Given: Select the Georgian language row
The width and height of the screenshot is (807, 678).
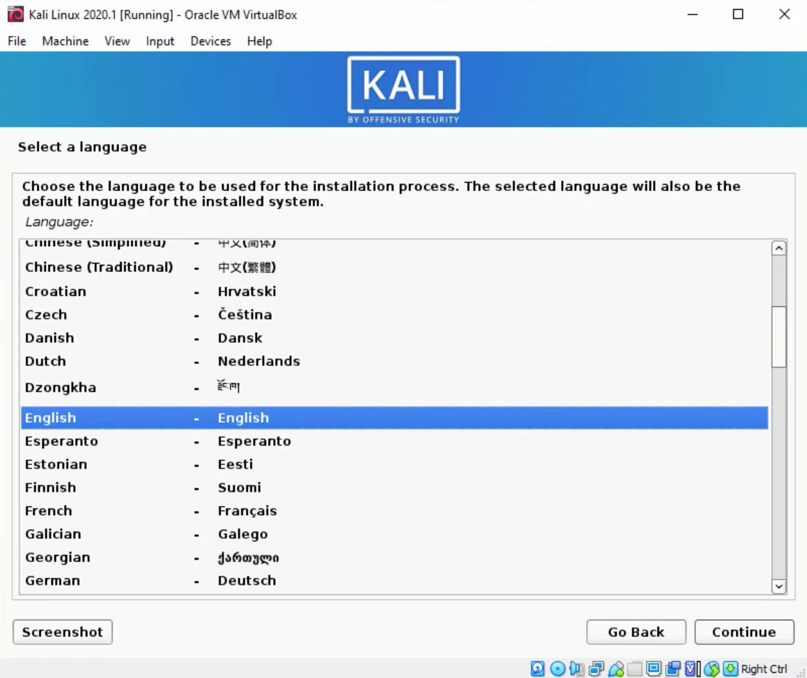Looking at the screenshot, I should [394, 558].
